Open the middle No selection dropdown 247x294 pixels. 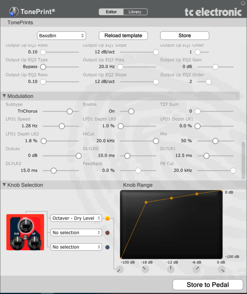76,233
